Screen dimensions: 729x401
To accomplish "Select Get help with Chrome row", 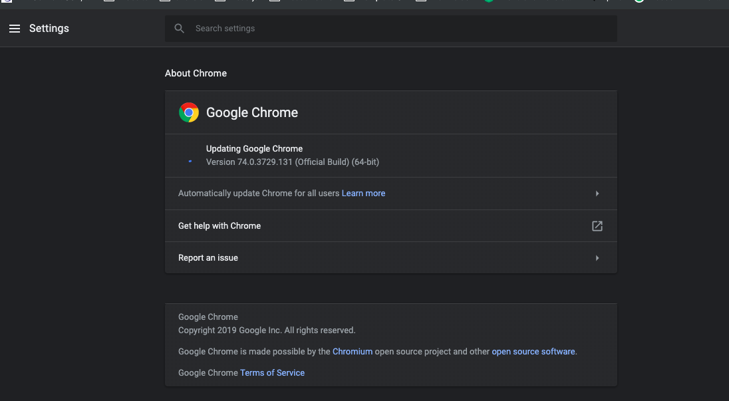I will [391, 226].
